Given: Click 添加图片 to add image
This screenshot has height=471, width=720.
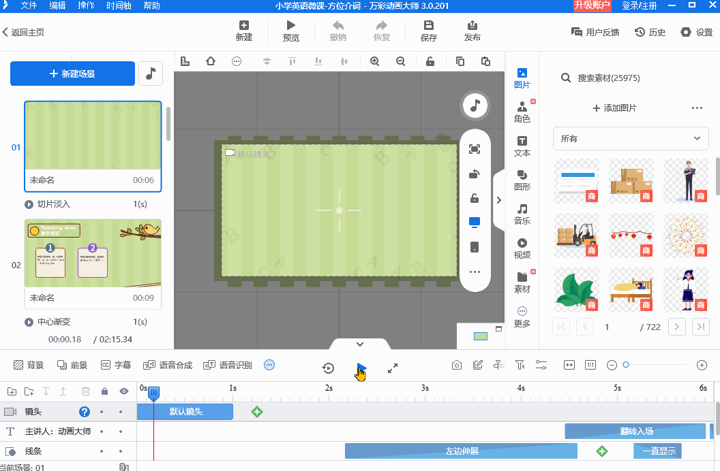Looking at the screenshot, I should tap(614, 108).
